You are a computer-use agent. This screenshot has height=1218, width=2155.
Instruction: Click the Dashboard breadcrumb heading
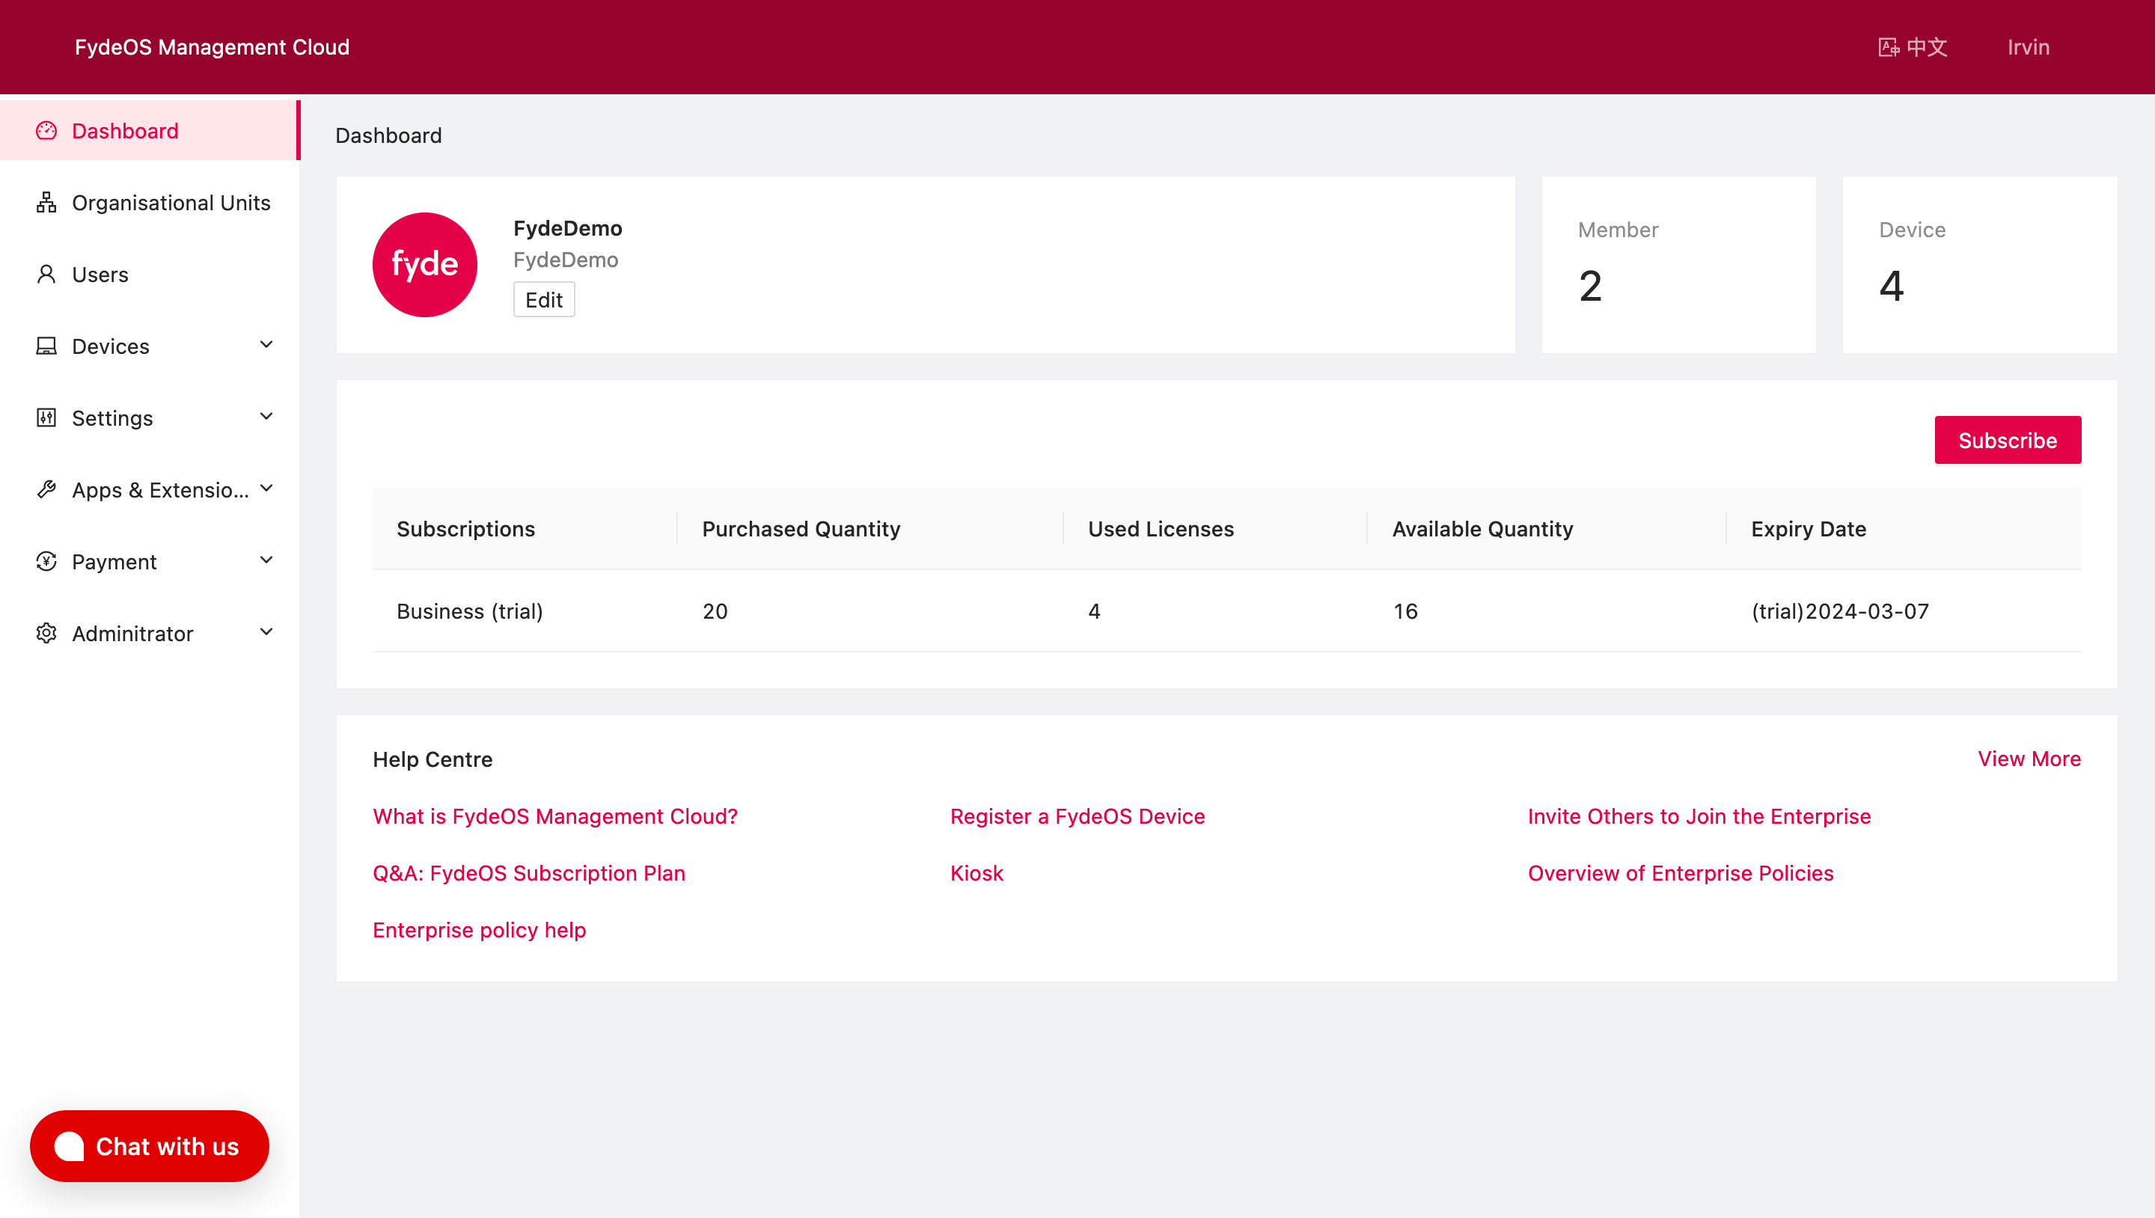point(389,135)
